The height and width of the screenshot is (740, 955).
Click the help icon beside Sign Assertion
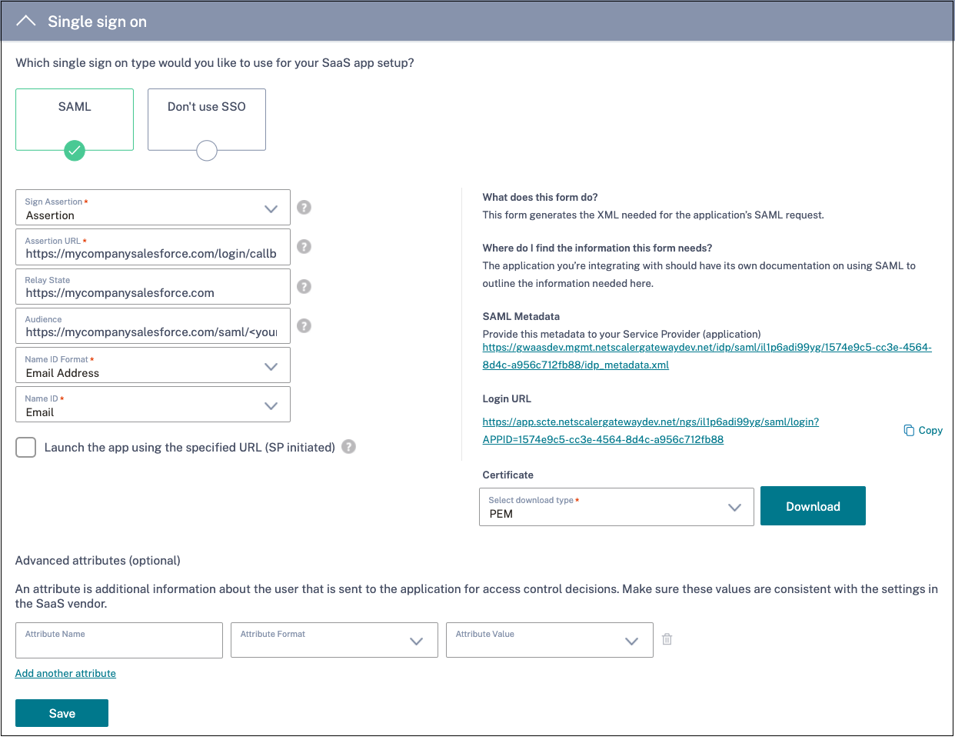click(x=304, y=208)
